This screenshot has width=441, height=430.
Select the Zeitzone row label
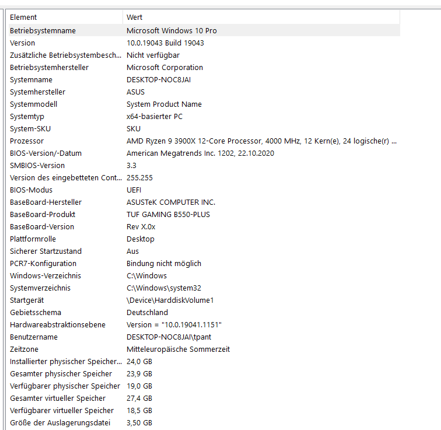click(24, 349)
